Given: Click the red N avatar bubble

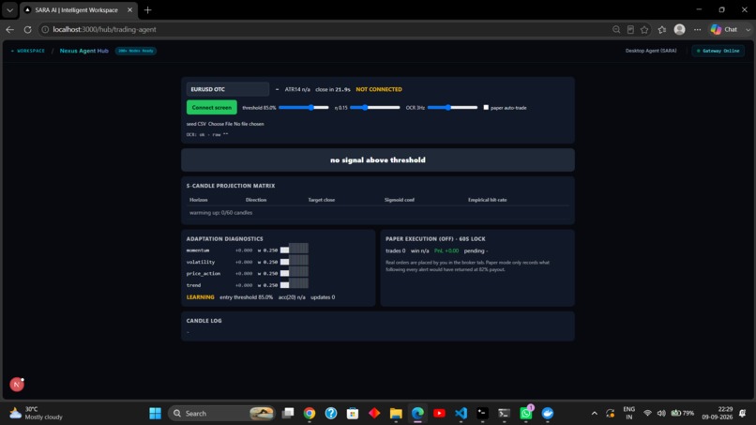Looking at the screenshot, I should pyautogui.click(x=17, y=384).
